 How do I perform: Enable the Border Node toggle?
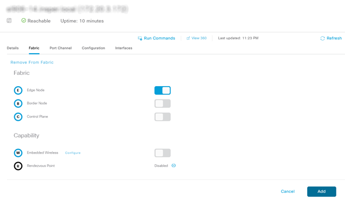click(x=162, y=104)
